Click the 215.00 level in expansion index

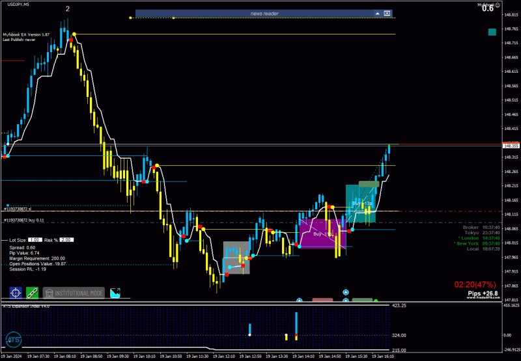(x=399, y=350)
